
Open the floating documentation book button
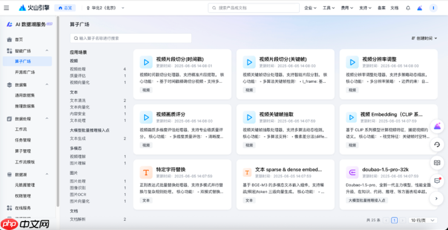point(437,163)
